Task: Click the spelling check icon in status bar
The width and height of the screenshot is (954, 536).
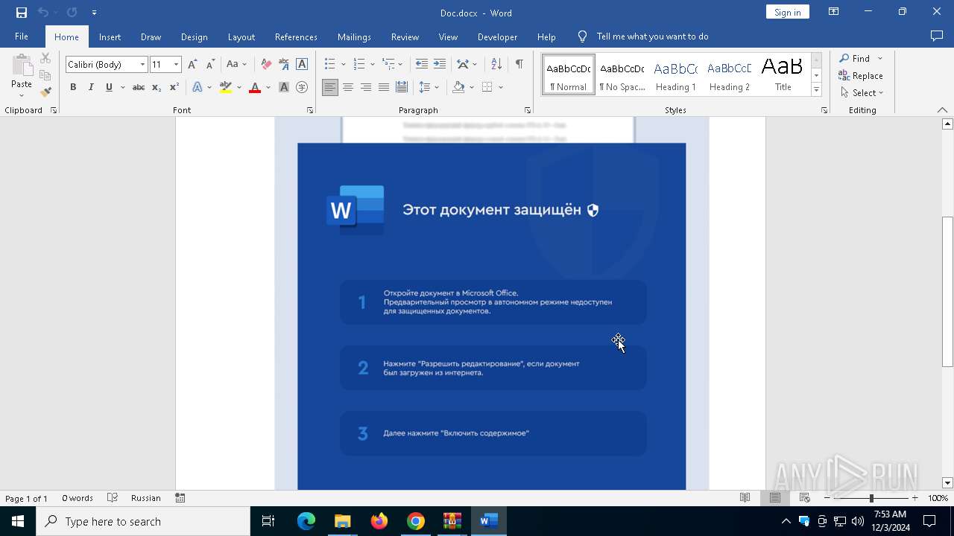Action: (x=113, y=498)
